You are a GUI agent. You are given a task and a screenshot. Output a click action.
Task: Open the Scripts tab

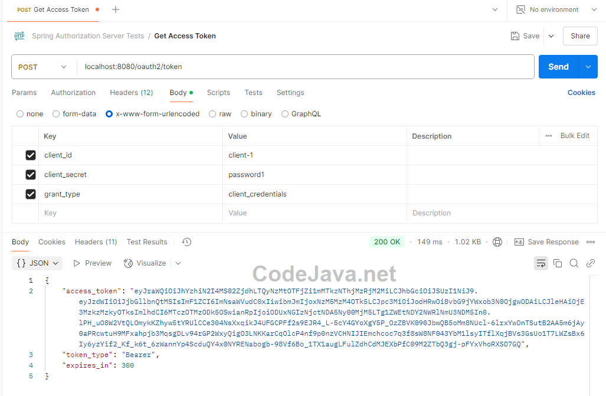(x=218, y=93)
